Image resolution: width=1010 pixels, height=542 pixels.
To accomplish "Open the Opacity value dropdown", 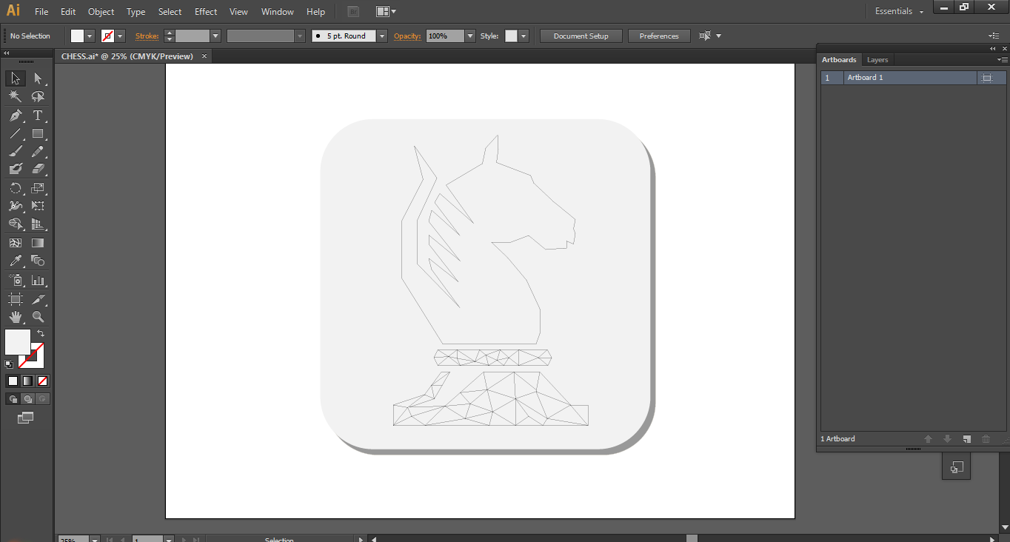I will click(469, 36).
